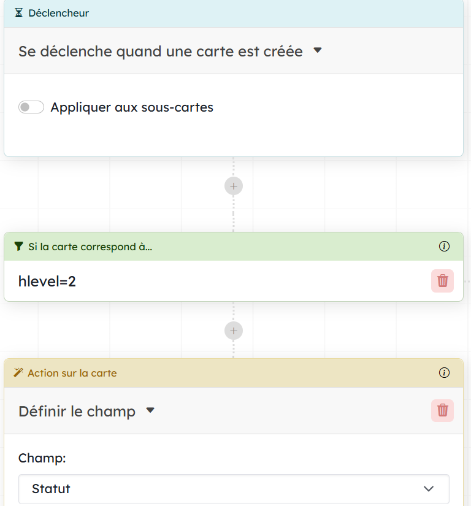The height and width of the screenshot is (506, 471).
Task: Click the "Si la carte correspond à..." header
Action: pos(90,247)
